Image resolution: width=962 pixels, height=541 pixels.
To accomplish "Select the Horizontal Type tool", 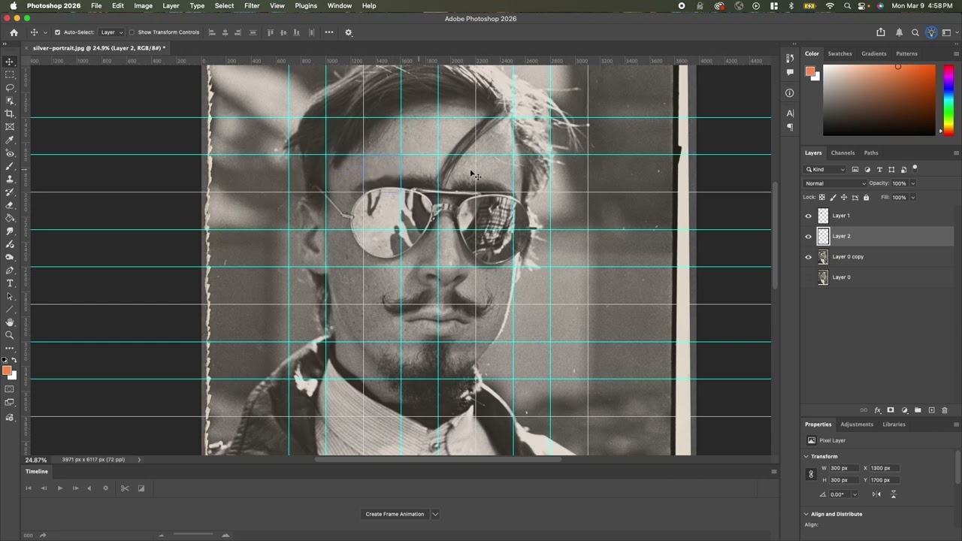I will pyautogui.click(x=10, y=283).
